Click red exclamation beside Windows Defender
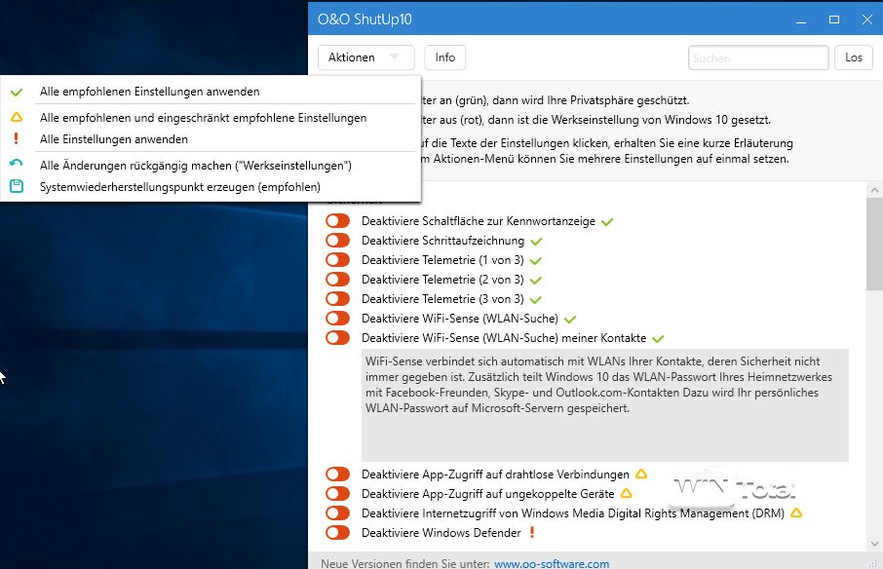Viewport: 883px width, 569px height. (532, 532)
